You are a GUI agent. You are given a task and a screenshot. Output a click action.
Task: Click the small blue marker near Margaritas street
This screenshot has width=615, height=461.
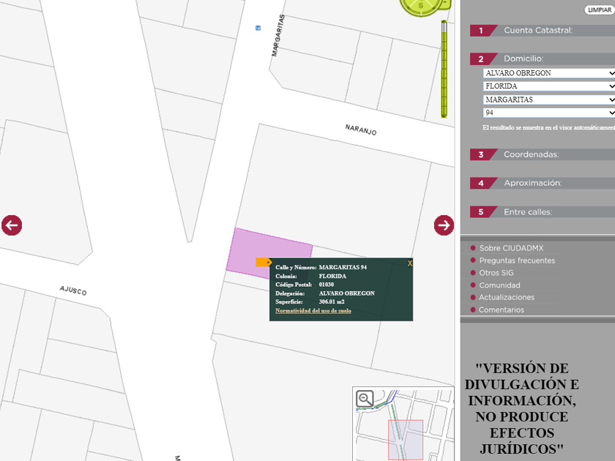pos(258,28)
